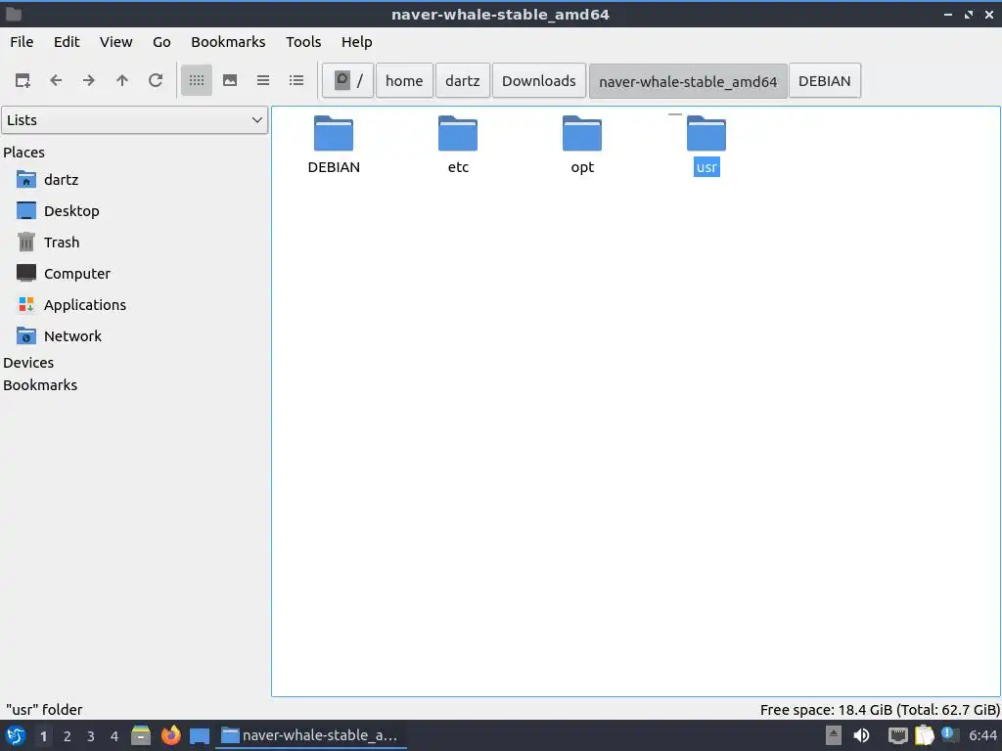The height and width of the screenshot is (751, 1002).
Task: Navigate to DEBIAN in path bar
Action: [x=824, y=80]
